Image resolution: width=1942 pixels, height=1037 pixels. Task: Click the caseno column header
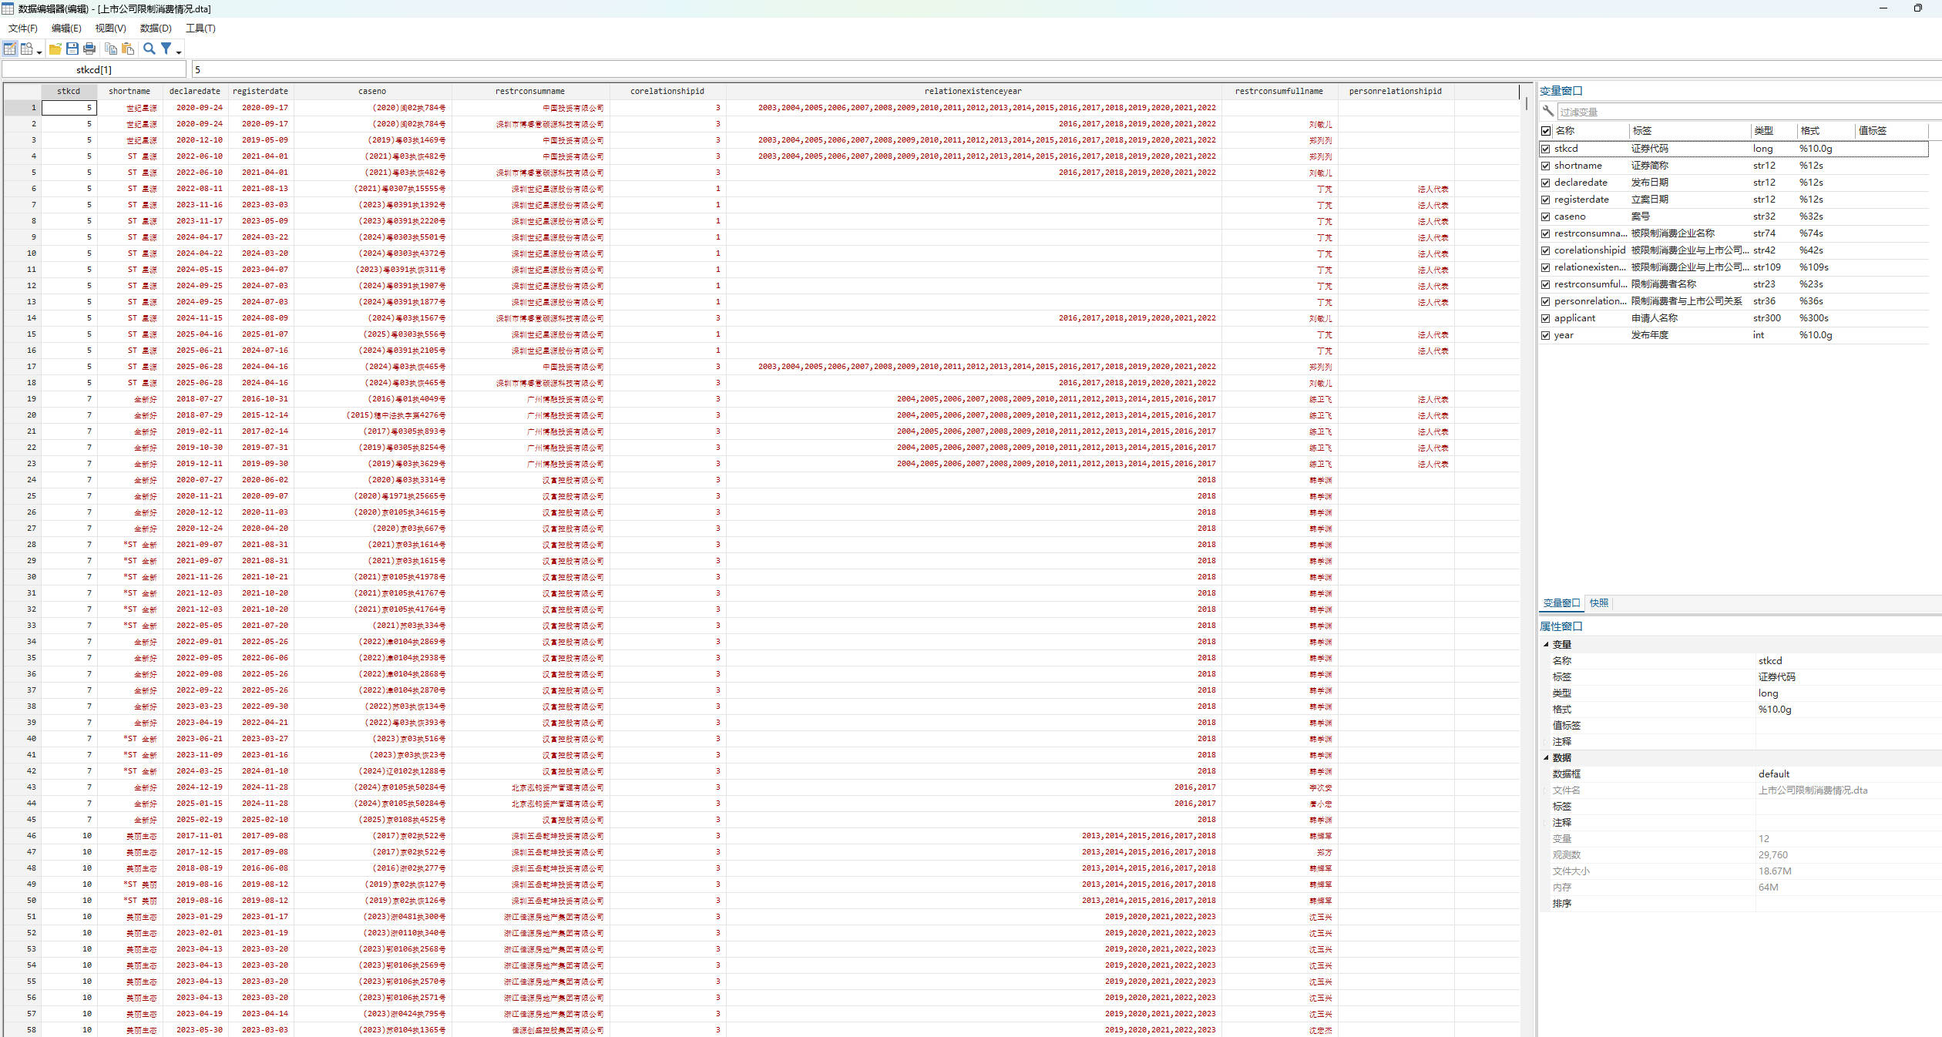(371, 91)
